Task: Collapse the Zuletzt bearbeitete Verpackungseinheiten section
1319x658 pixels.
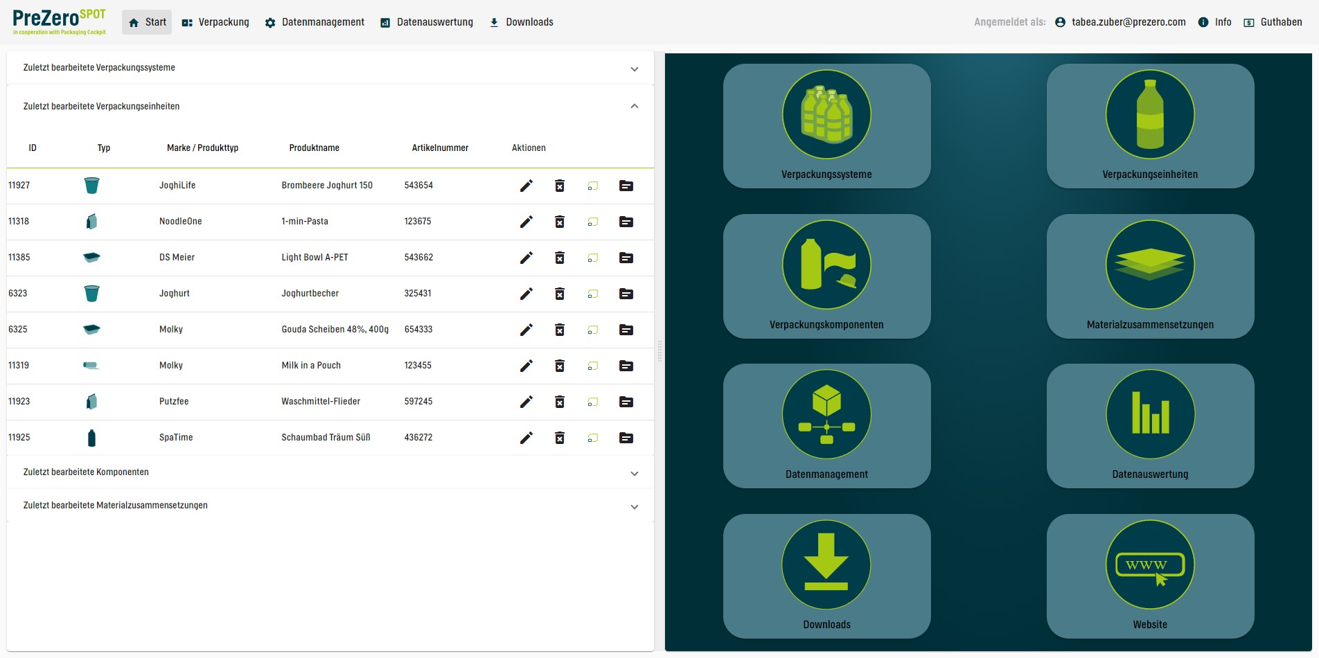Action: (330, 107)
